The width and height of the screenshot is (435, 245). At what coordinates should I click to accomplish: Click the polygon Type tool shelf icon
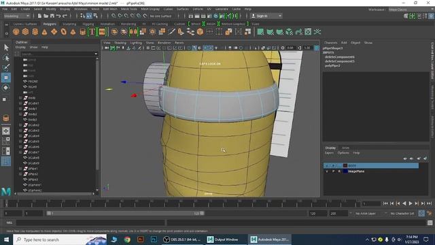pos(92,32)
